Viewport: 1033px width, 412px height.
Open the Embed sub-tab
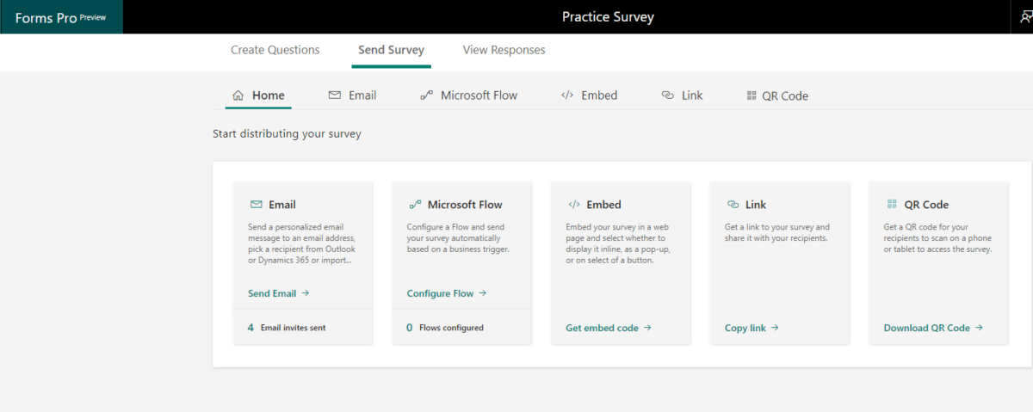coord(589,95)
